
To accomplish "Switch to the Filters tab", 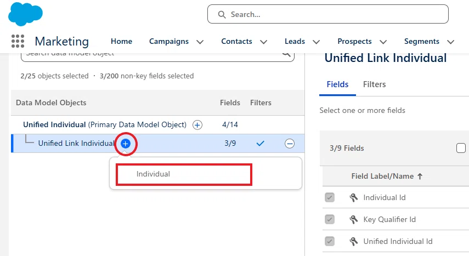I will 374,84.
